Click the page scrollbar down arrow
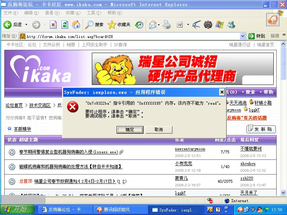 [283, 192]
